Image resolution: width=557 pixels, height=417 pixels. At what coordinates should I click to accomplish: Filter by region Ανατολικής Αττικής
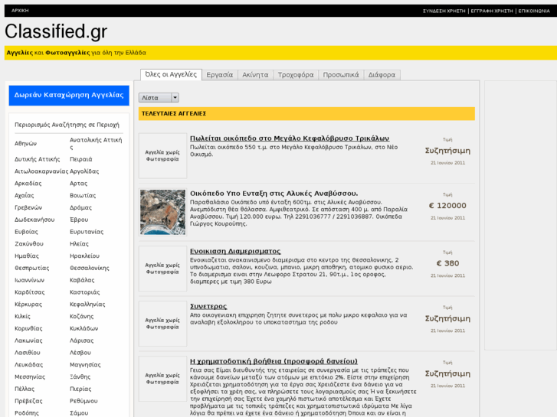[x=96, y=143]
